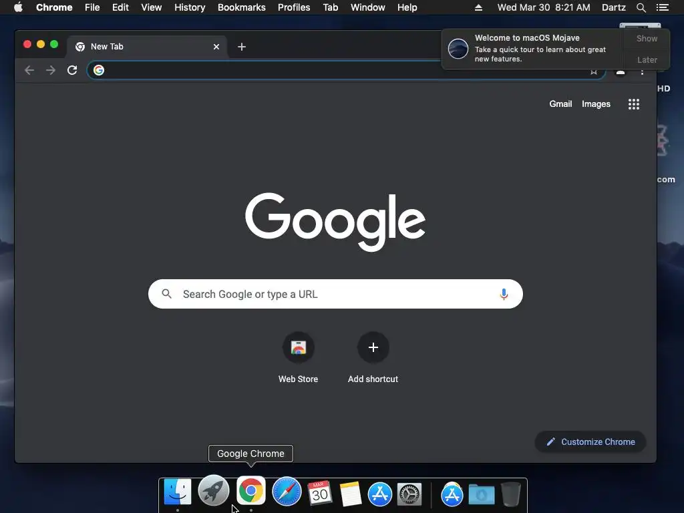The width and height of the screenshot is (684, 513).
Task: Open a new tab with the plus icon
Action: (242, 47)
